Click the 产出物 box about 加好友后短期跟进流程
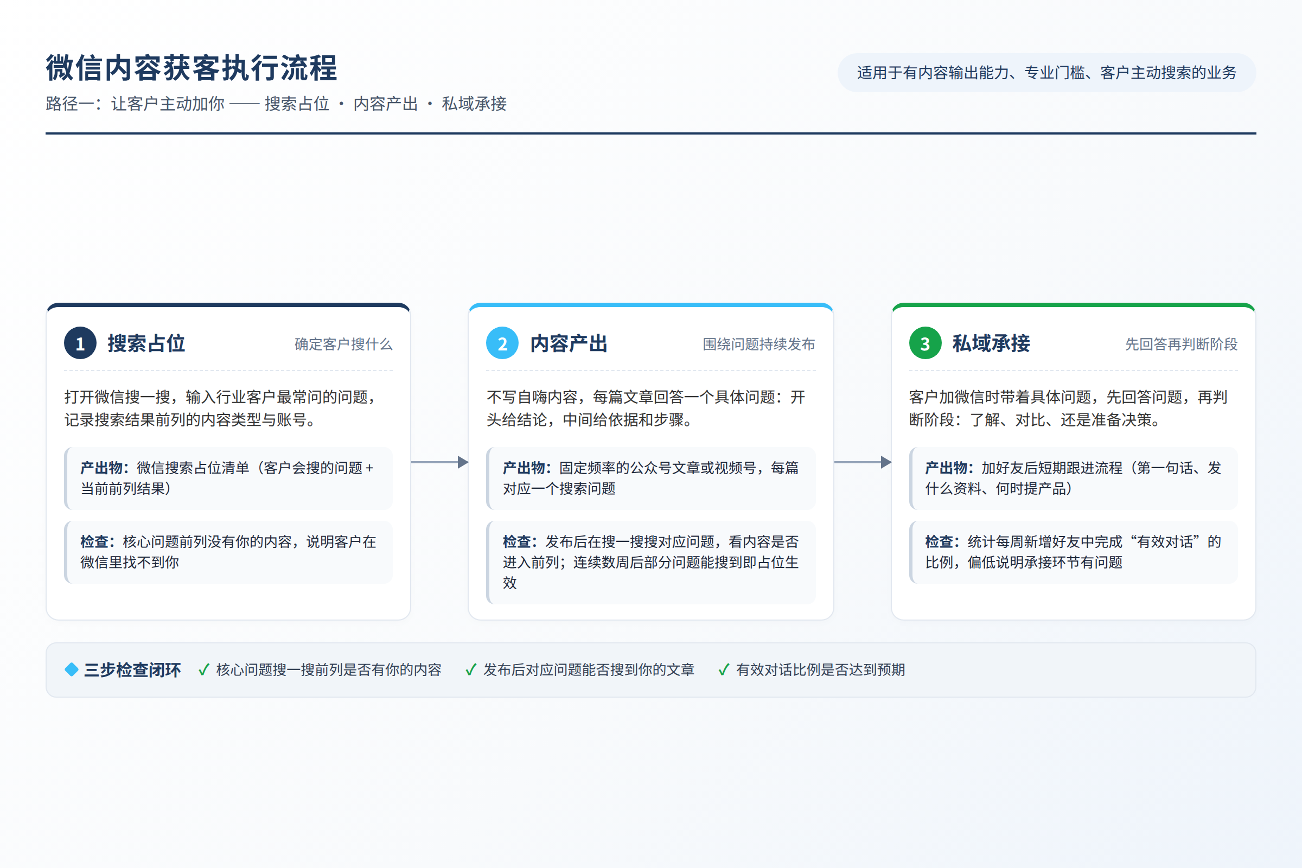The height and width of the screenshot is (868, 1302). pyautogui.click(x=1073, y=478)
